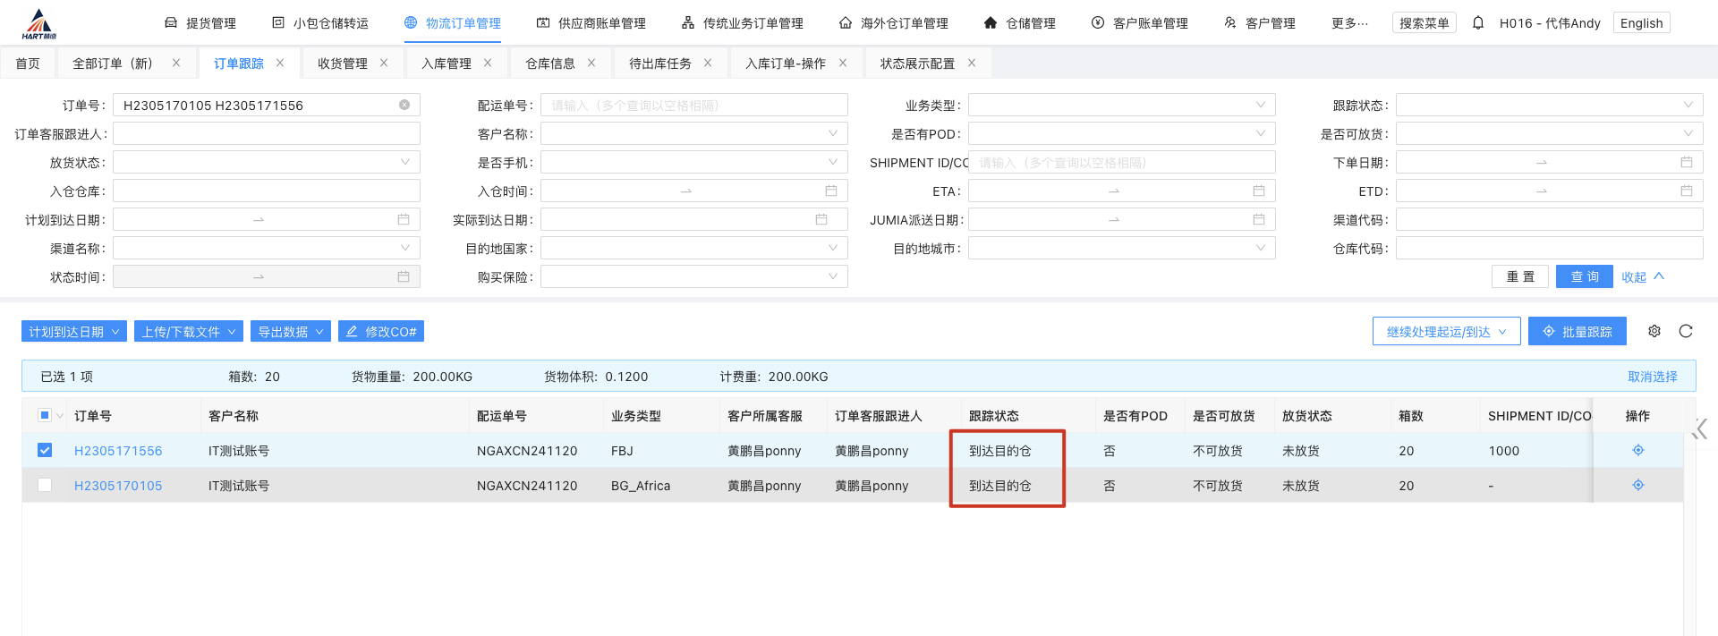Open the 仓储管理 top menu
Viewport: 1718px width, 636px height.
pos(1020,23)
